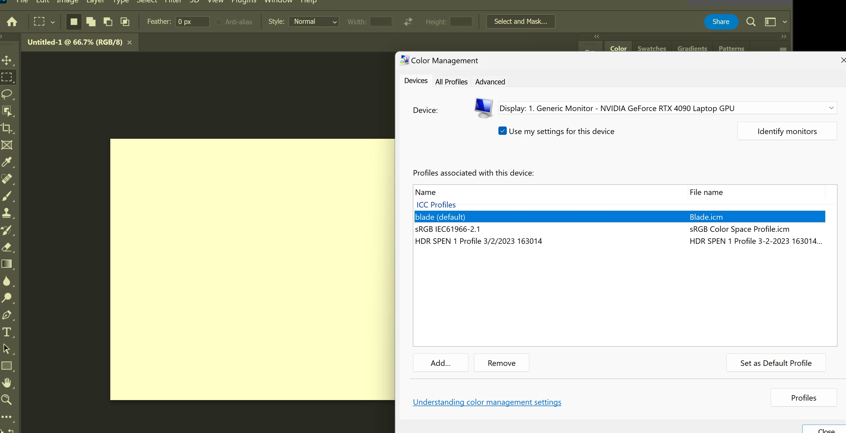
Task: Open Understanding color management settings link
Action: point(487,402)
